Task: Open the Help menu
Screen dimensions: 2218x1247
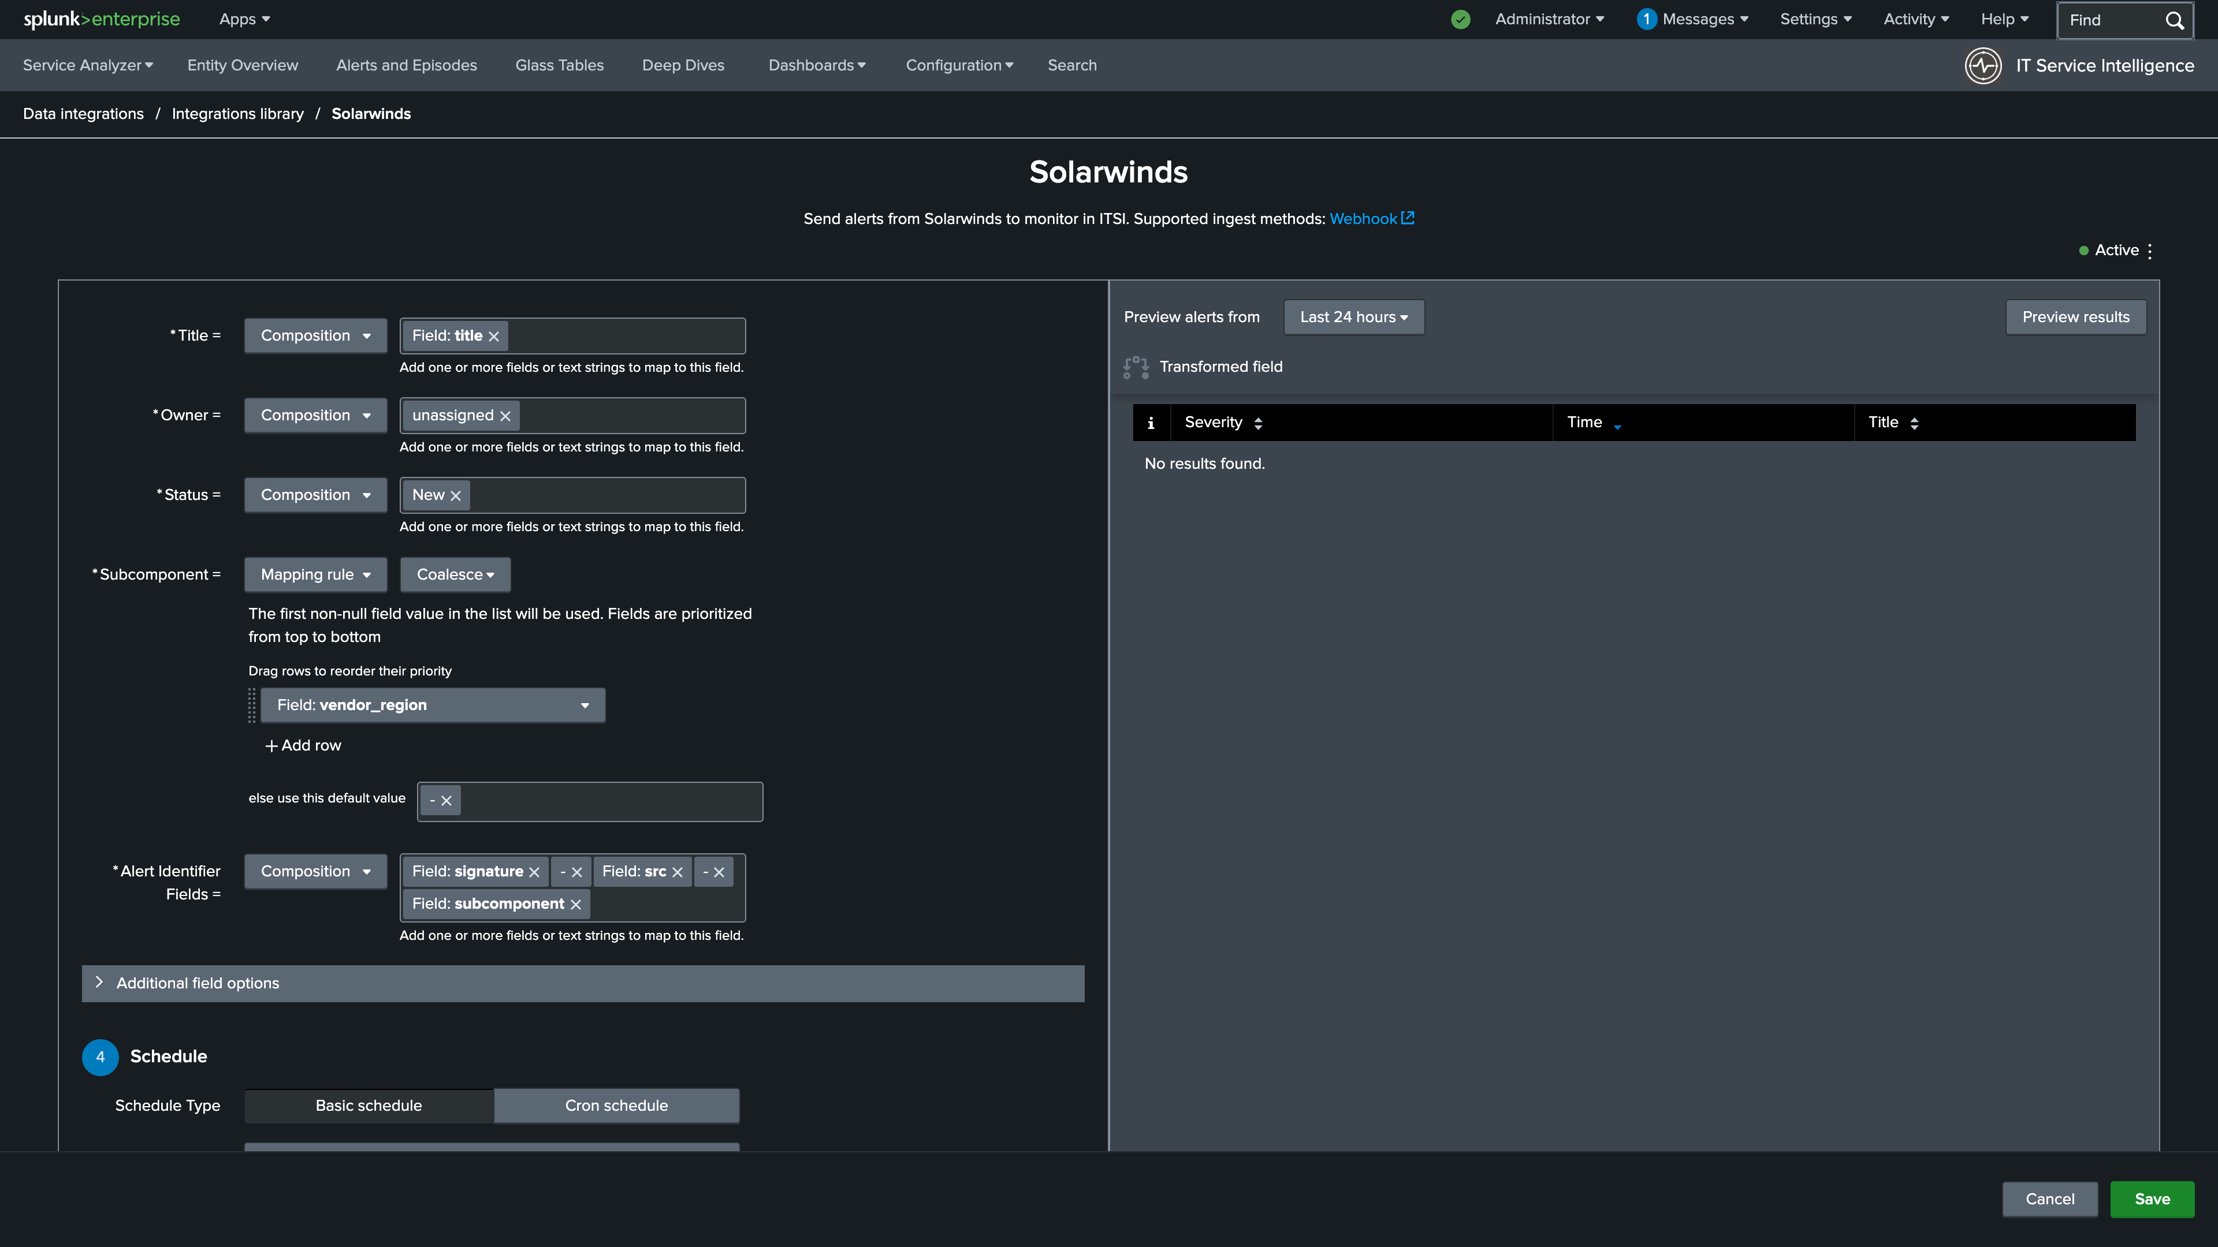Action: coord(2004,19)
